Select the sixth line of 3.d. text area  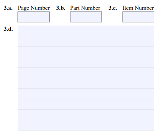pyautogui.click(x=86, y=83)
